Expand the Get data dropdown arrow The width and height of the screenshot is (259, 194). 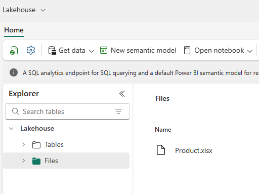click(x=92, y=51)
